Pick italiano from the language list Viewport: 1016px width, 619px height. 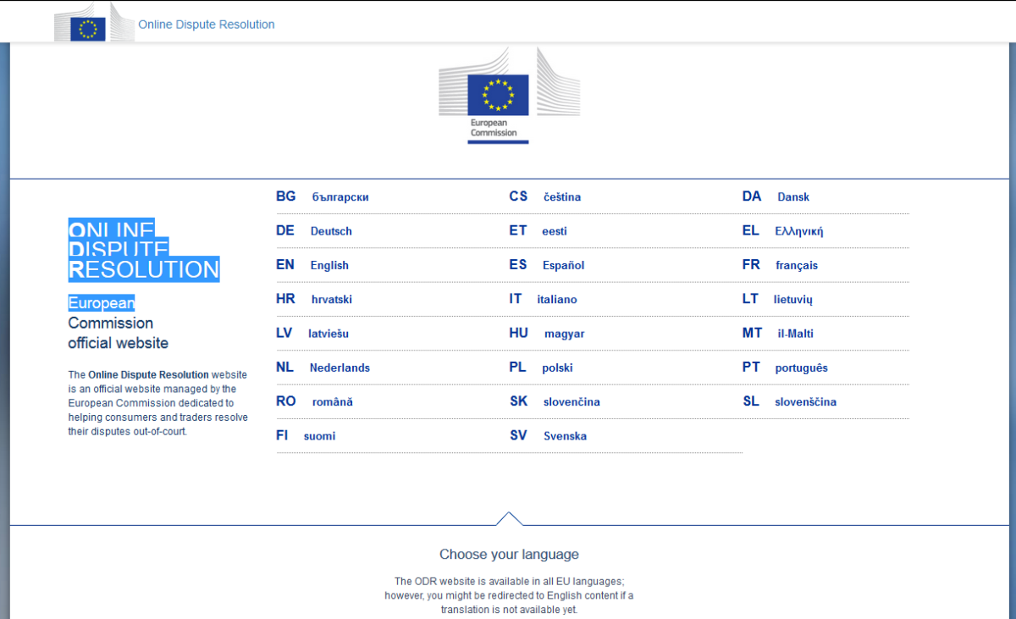pos(556,299)
